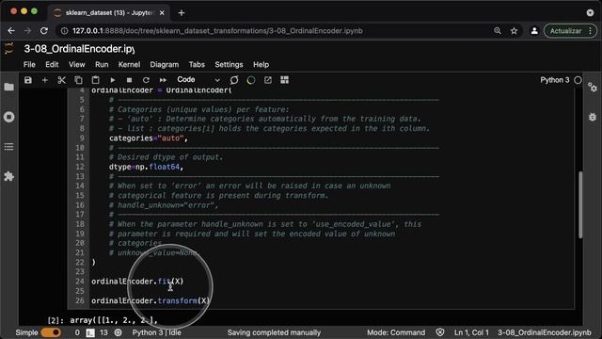
Task: Open the browser three-dot menu
Action: [591, 31]
